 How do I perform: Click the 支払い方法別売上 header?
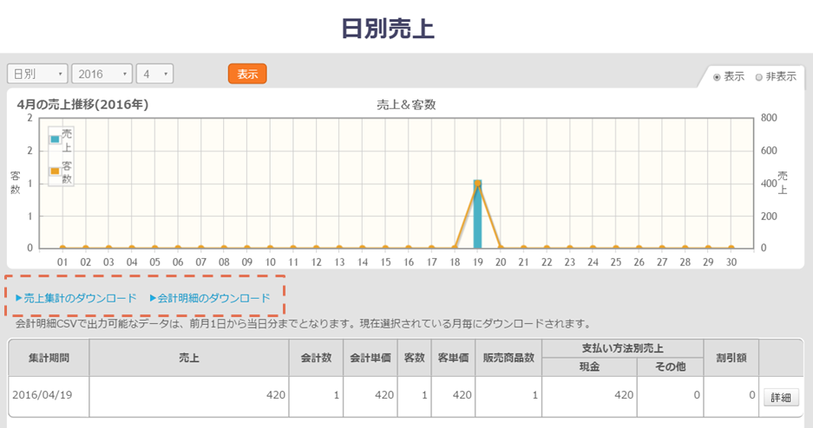tap(622, 348)
